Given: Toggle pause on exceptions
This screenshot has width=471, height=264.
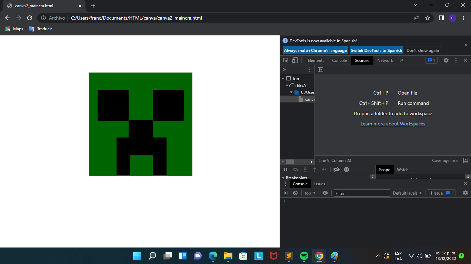Looking at the screenshot, I should tap(347, 169).
